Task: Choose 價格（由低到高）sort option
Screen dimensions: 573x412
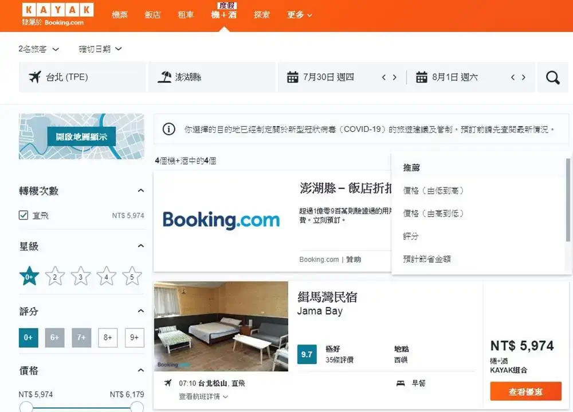Action: (x=433, y=190)
